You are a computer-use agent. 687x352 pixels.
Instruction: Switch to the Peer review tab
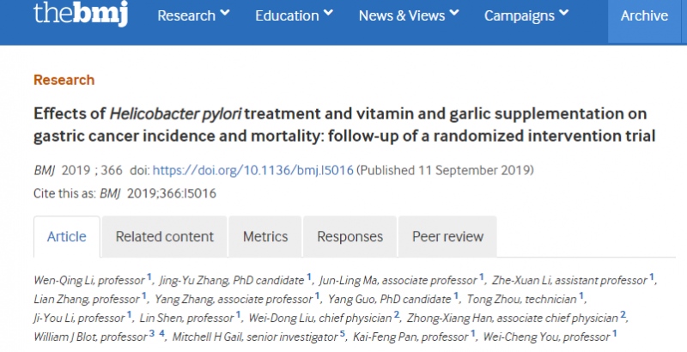click(x=447, y=237)
